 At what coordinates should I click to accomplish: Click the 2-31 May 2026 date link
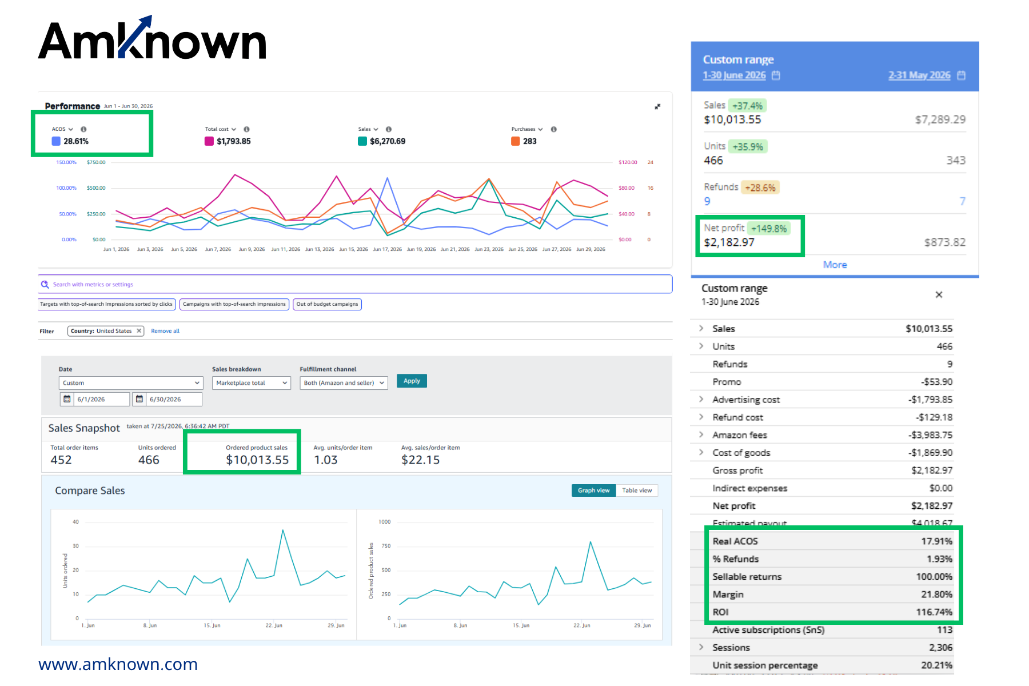[919, 75]
